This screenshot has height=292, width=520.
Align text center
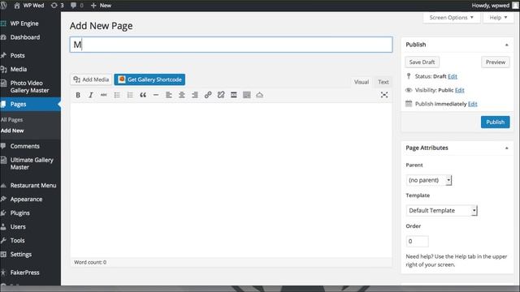pos(182,95)
